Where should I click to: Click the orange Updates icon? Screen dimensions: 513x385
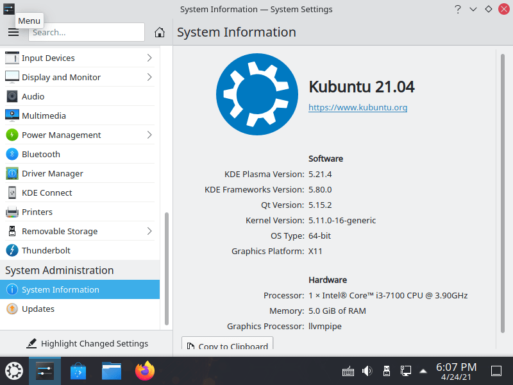click(x=12, y=309)
